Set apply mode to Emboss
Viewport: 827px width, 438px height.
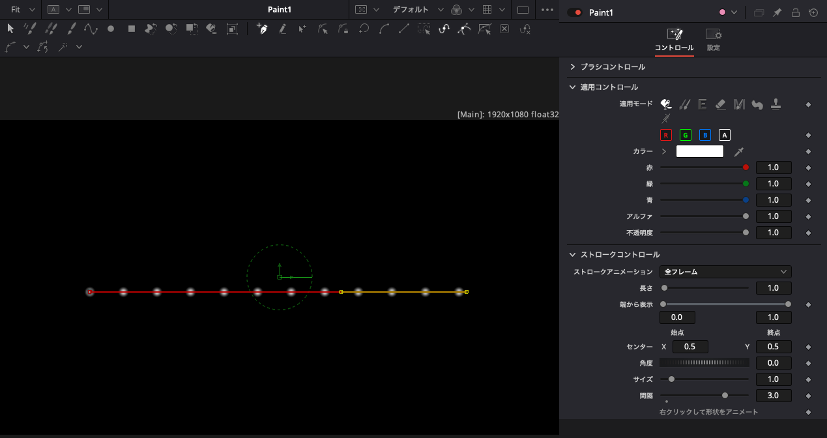tap(703, 104)
